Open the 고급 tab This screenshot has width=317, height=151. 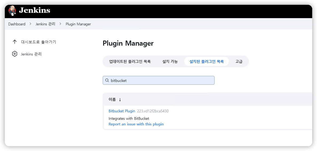(239, 62)
